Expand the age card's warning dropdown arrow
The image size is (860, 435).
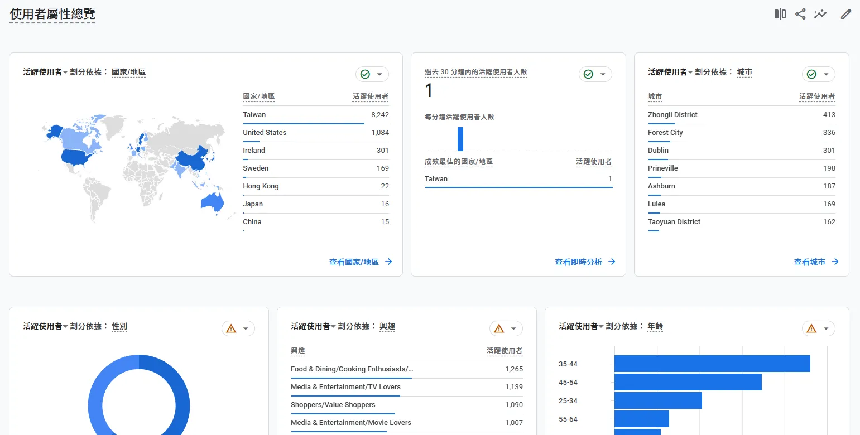coord(826,328)
